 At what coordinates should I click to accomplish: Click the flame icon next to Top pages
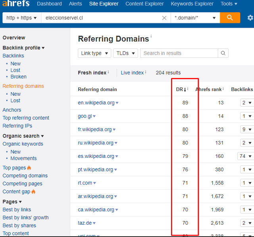pyautogui.click(x=29, y=168)
